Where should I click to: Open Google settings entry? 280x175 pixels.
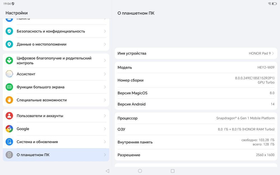[x=56, y=129]
